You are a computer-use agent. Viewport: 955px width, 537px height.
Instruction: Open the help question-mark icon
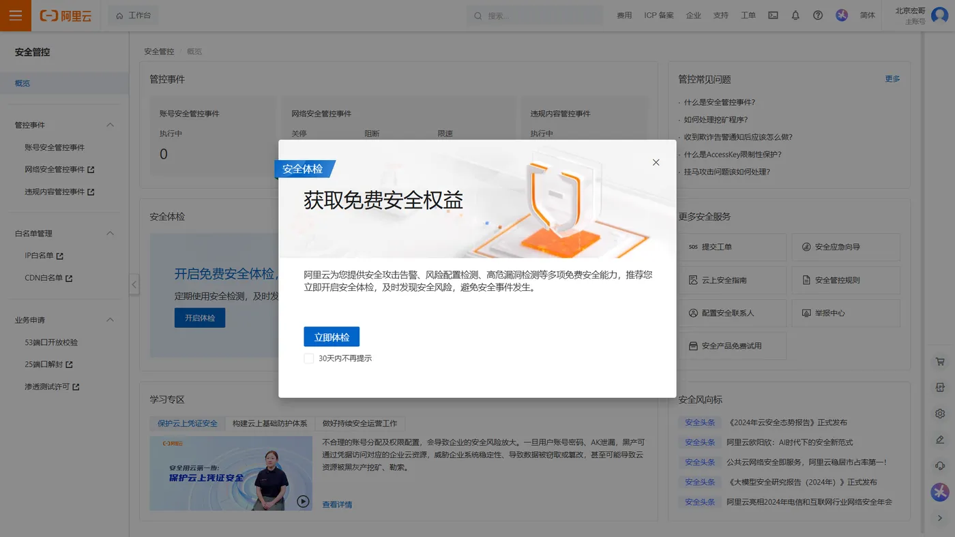818,16
